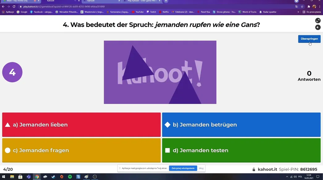Show hidden system tray icons arrow
Screen dimensions: 323x180
click(287, 177)
